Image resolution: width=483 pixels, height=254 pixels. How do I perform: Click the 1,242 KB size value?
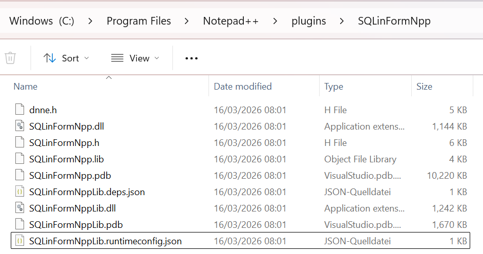(x=449, y=208)
